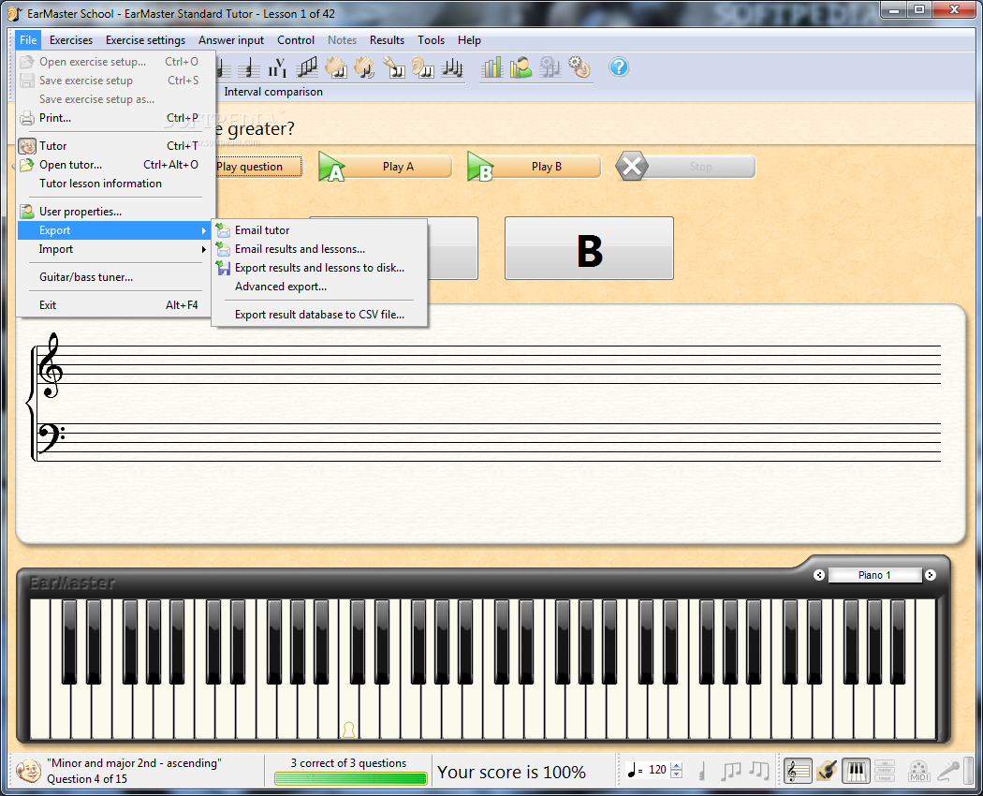Select the clapping hands with sound waves icon
983x796 pixels.
click(364, 67)
